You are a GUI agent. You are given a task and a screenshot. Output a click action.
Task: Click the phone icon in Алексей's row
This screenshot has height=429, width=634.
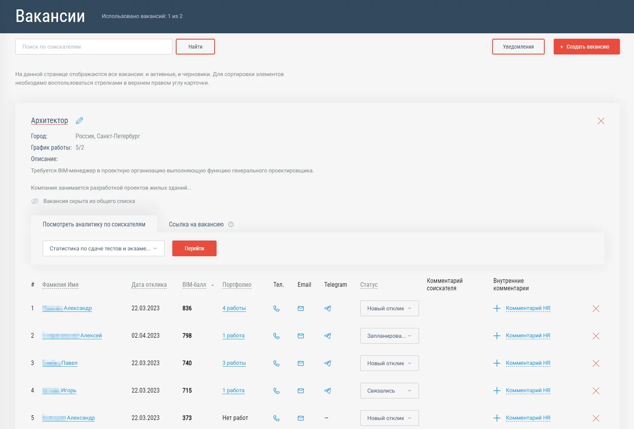pos(276,336)
